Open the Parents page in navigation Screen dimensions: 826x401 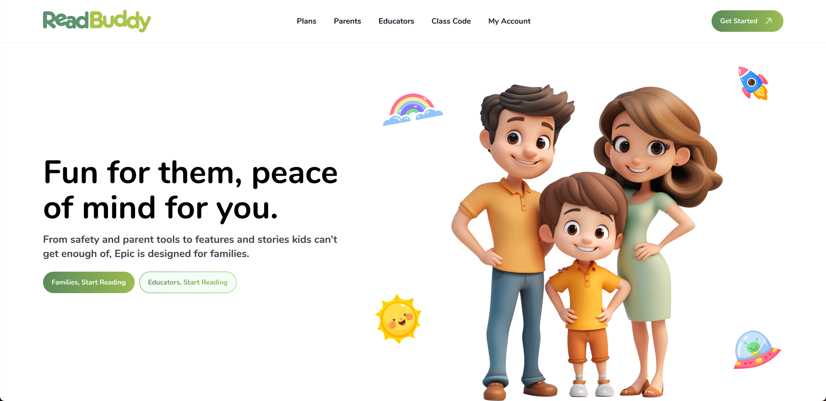[x=347, y=21]
